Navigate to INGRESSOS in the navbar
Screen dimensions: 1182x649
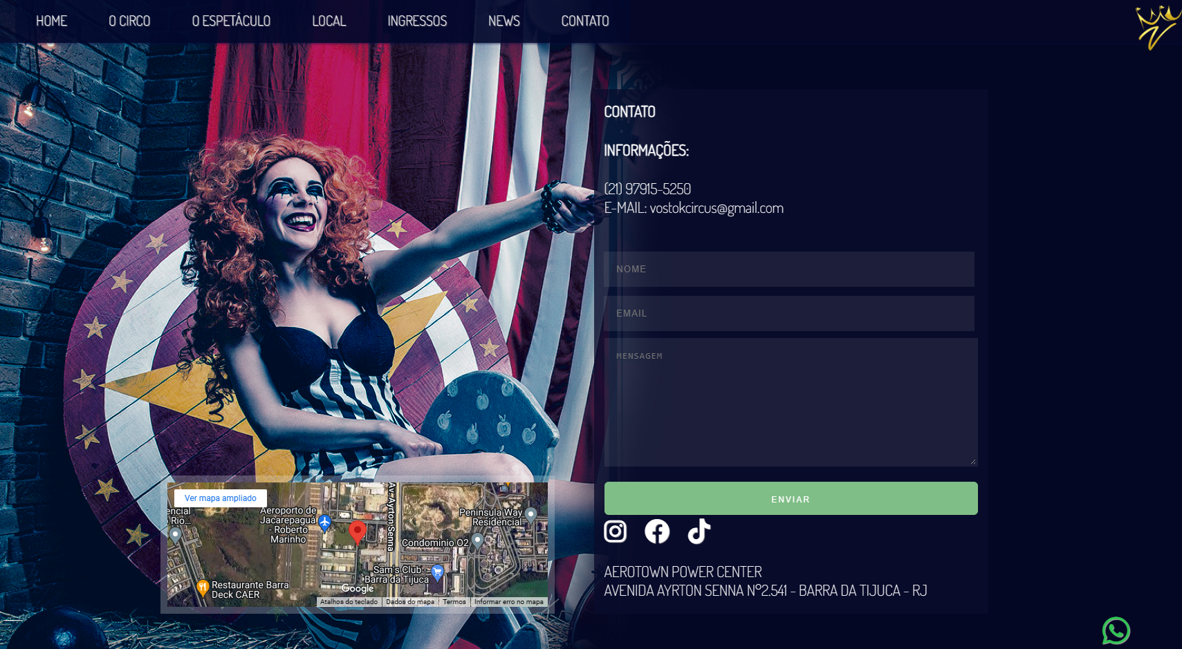point(417,21)
